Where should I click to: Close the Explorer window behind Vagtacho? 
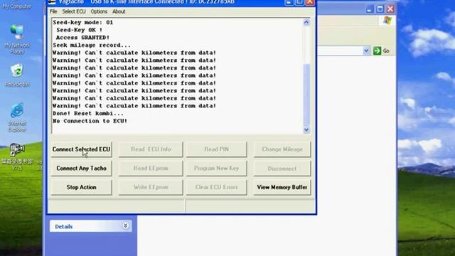click(x=390, y=9)
